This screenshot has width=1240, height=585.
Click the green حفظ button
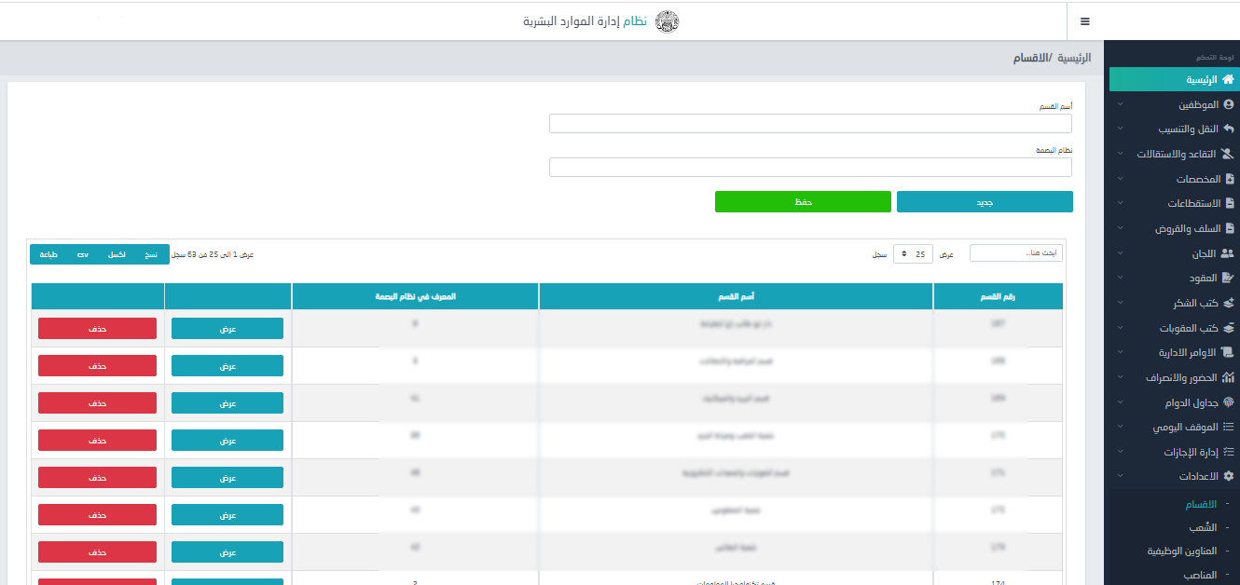coord(803,202)
